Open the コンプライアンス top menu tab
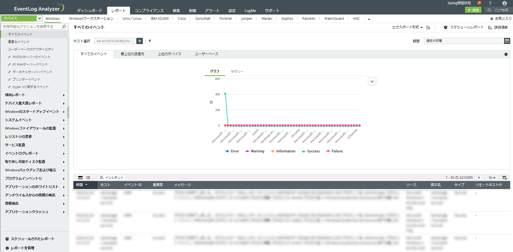 pos(149,11)
